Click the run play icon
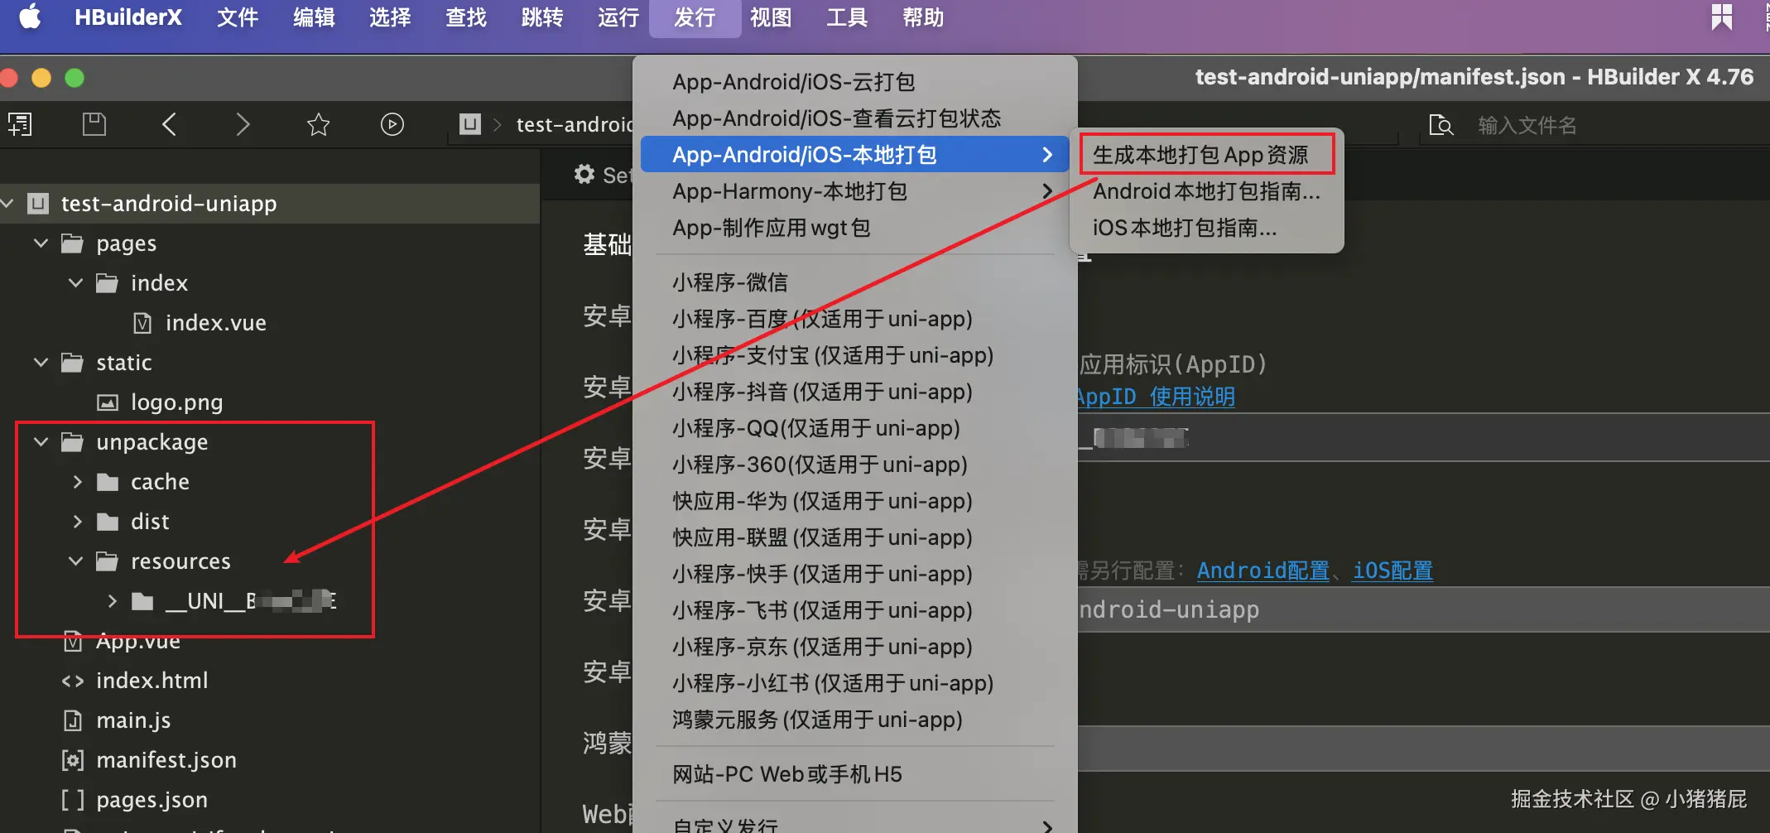Viewport: 1770px width, 833px height. coord(392,124)
